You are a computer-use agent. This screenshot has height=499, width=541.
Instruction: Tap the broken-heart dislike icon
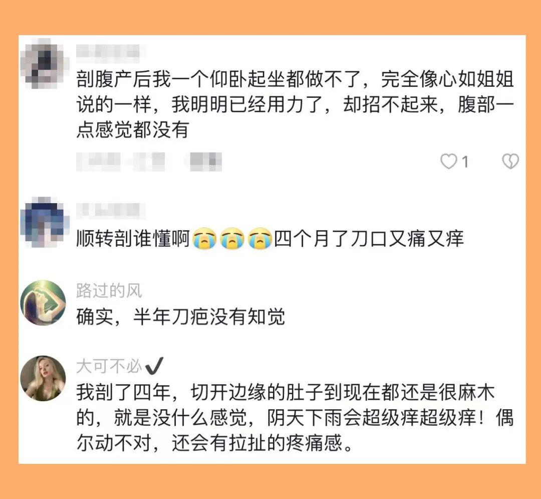tap(510, 161)
